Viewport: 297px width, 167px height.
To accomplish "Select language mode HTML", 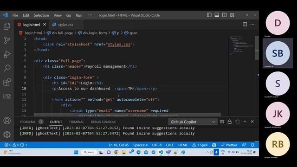I will [183, 145].
